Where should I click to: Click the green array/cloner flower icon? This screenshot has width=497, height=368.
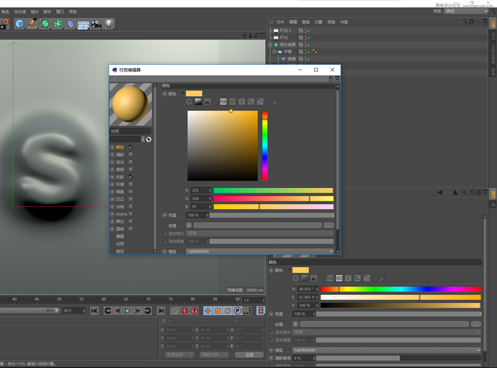coord(58,24)
